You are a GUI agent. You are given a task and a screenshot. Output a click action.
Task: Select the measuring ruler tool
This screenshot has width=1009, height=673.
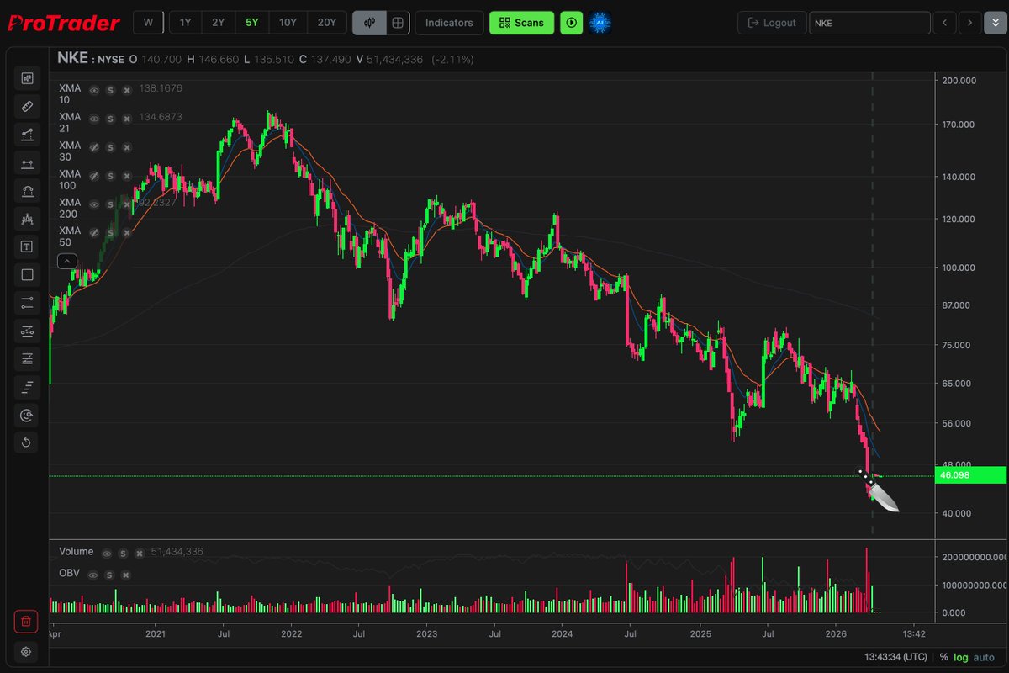pos(26,106)
